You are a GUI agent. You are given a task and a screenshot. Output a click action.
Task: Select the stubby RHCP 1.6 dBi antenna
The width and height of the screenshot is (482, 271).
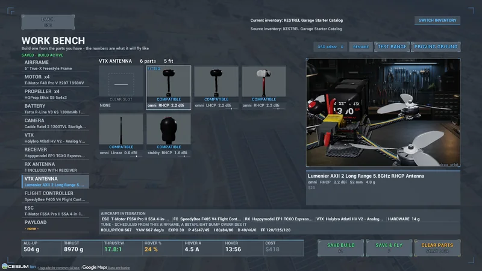click(169, 135)
